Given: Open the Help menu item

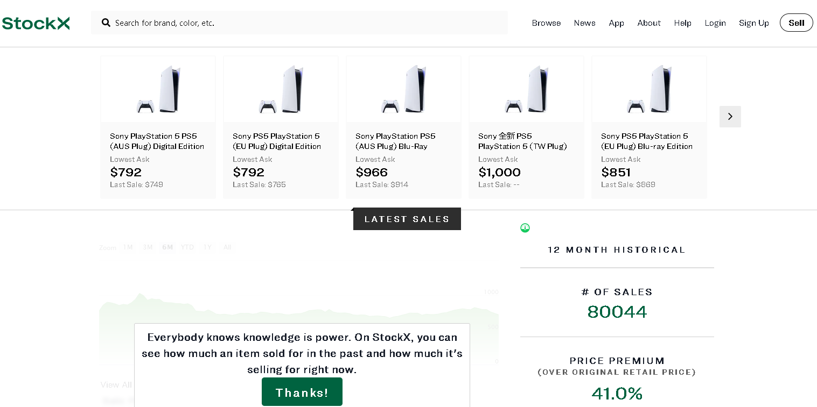Looking at the screenshot, I should [x=682, y=23].
